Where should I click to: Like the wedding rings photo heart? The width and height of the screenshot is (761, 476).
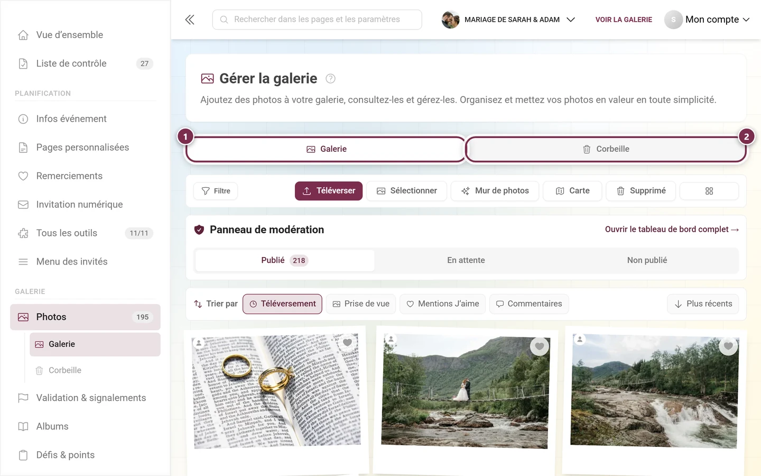tap(347, 342)
